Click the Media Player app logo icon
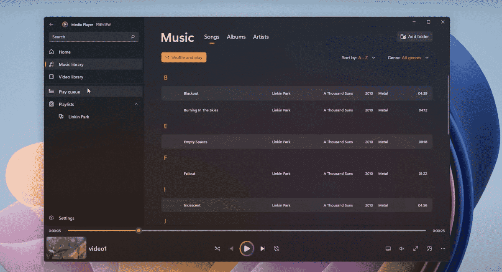Screen dimensions: 502x272 65,25
